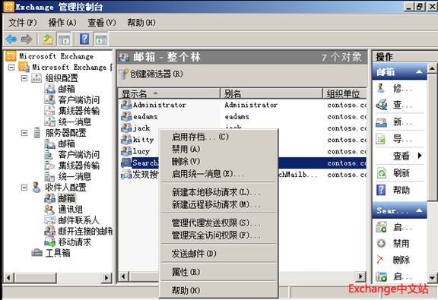Sort by the 显示名 column header

coord(170,93)
